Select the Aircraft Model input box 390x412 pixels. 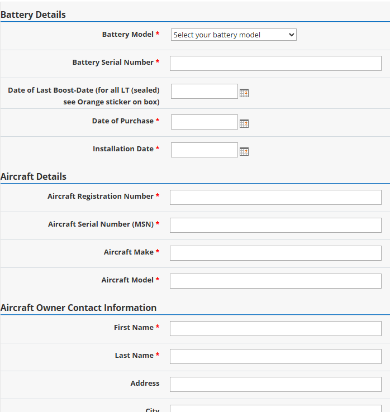[275, 281]
